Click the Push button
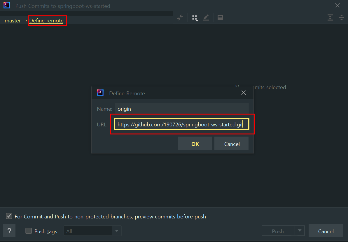The image size is (348, 242). click(278, 231)
